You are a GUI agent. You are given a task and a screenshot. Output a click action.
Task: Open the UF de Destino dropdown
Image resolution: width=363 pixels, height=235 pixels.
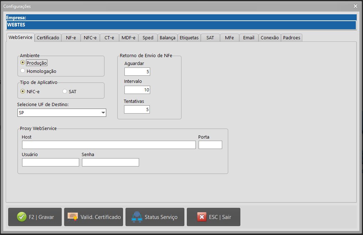pos(103,113)
